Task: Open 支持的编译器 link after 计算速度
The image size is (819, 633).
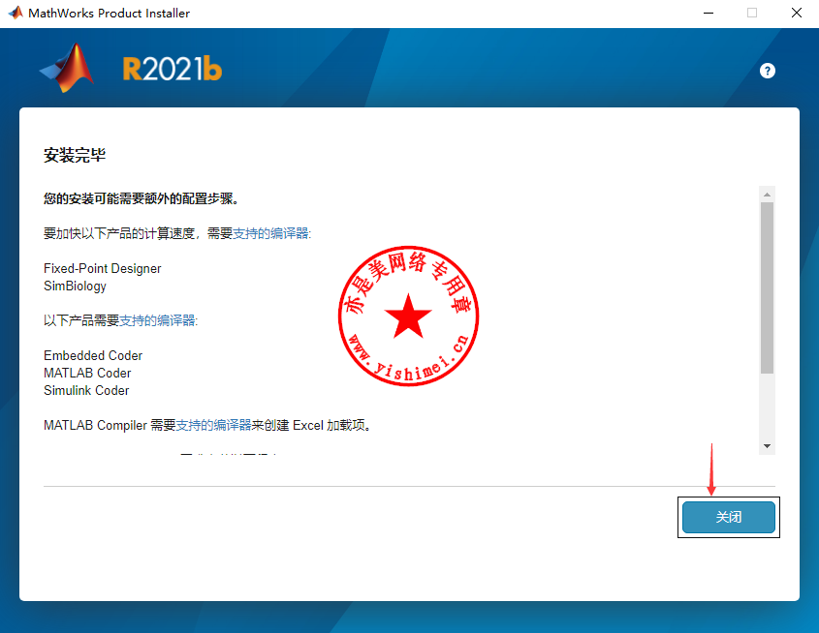Action: pos(270,233)
